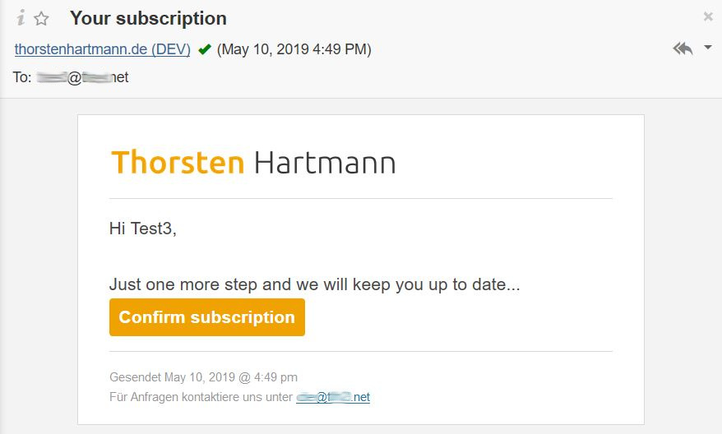
Task: Click the received date May 10, 2019 4:49 PM
Action: pos(294,49)
